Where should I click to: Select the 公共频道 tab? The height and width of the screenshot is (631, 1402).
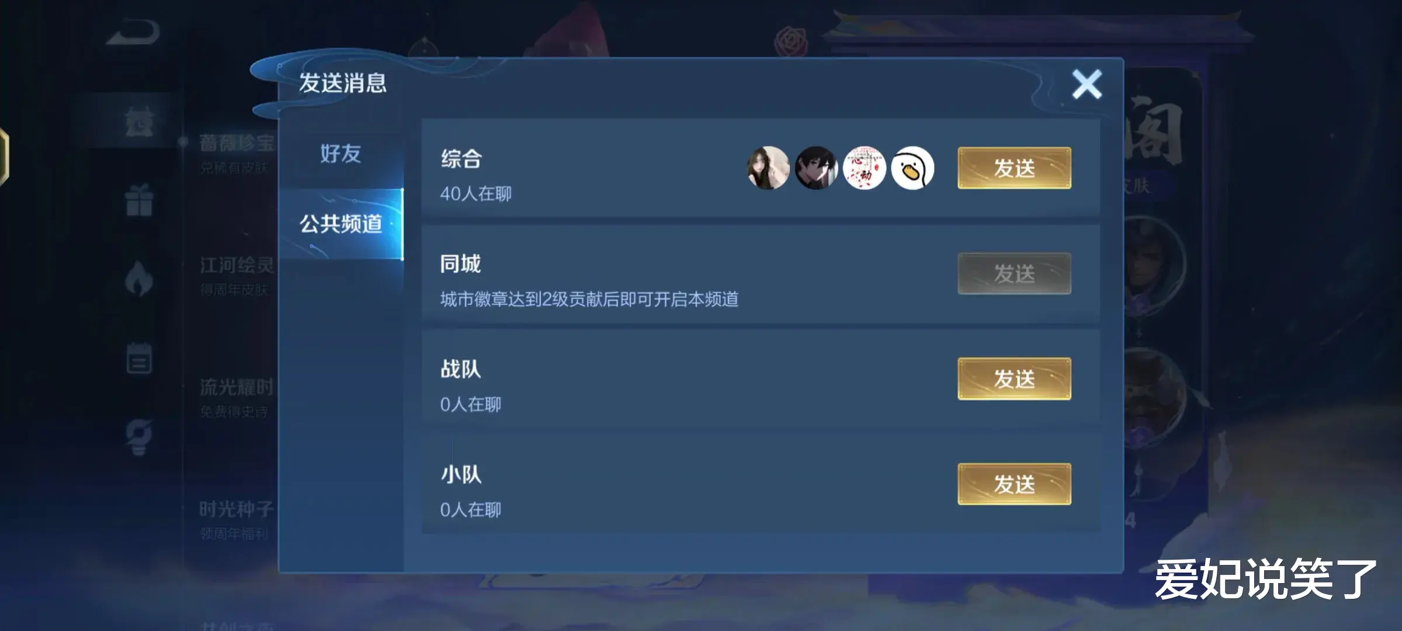click(341, 224)
